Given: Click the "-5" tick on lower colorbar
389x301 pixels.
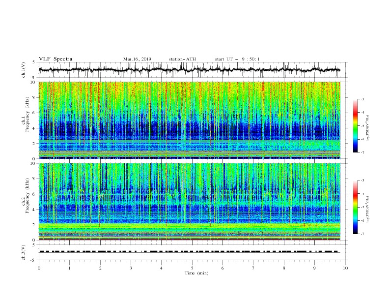Looking at the screenshot, I should tap(362, 207).
